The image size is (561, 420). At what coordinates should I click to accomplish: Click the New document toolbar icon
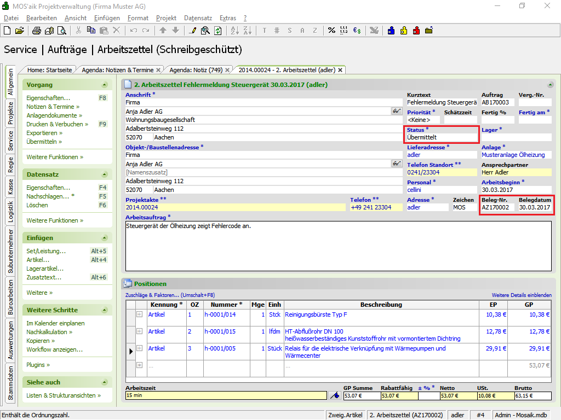(7, 31)
